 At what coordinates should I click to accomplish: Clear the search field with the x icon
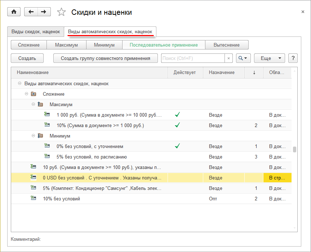(229, 58)
